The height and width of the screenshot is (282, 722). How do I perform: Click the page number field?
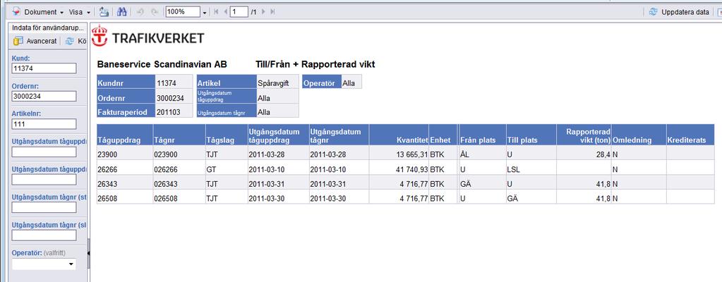239,12
